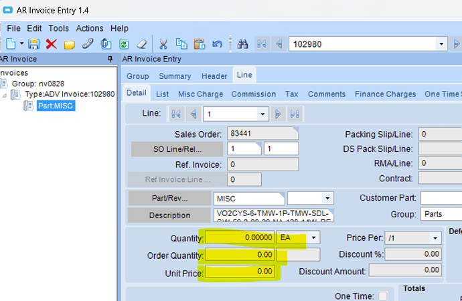Click the AR Invoice Entry window icon

(7, 10)
